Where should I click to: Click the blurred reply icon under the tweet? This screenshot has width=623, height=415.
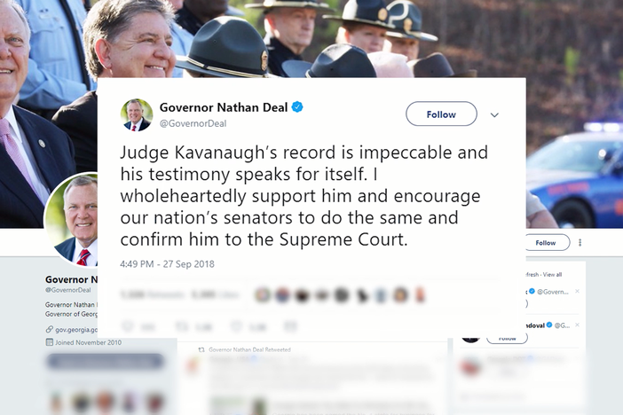pyautogui.click(x=128, y=326)
